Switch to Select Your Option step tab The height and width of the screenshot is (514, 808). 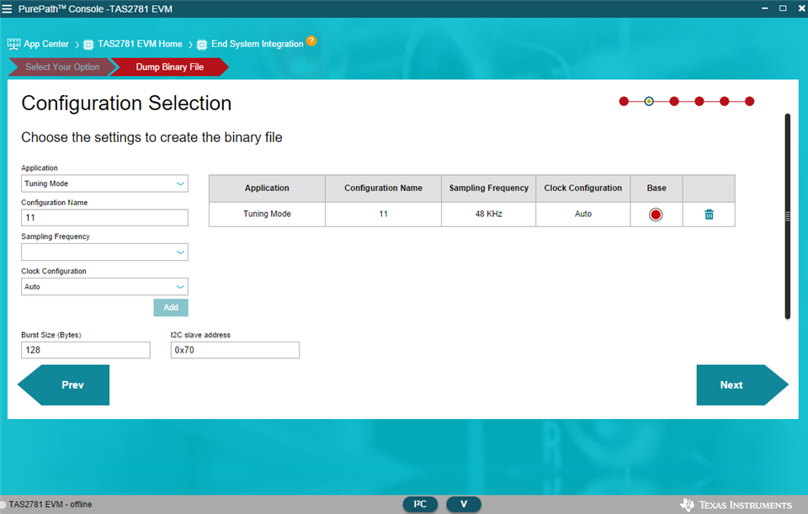coord(62,67)
